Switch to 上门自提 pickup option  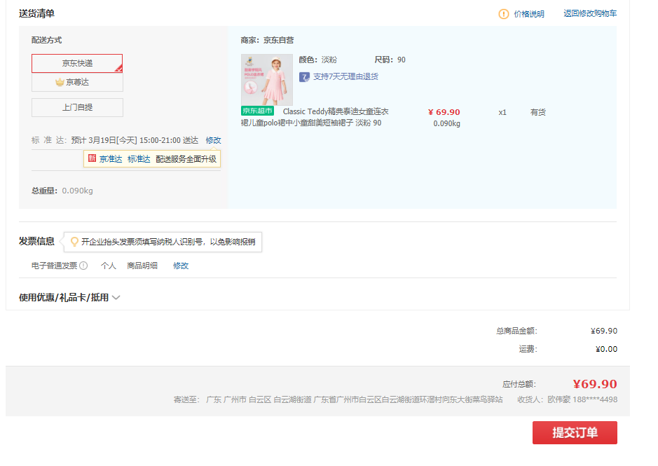(x=77, y=107)
